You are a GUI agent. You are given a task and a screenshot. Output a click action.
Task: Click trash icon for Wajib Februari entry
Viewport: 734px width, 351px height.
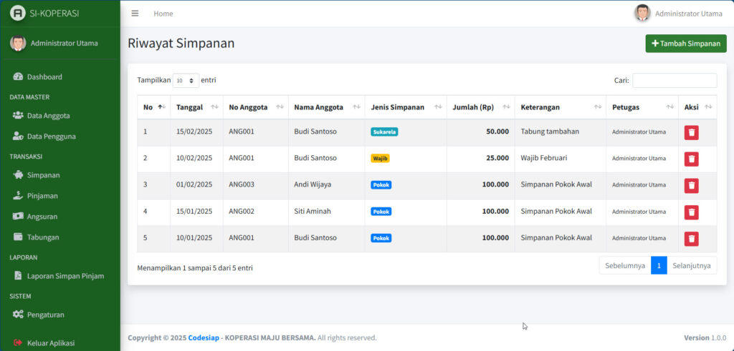pyautogui.click(x=691, y=159)
